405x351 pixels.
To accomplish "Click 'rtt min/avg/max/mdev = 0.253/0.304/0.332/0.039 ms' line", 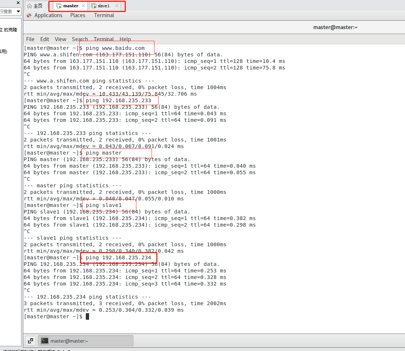I will pyautogui.click(x=104, y=310).
